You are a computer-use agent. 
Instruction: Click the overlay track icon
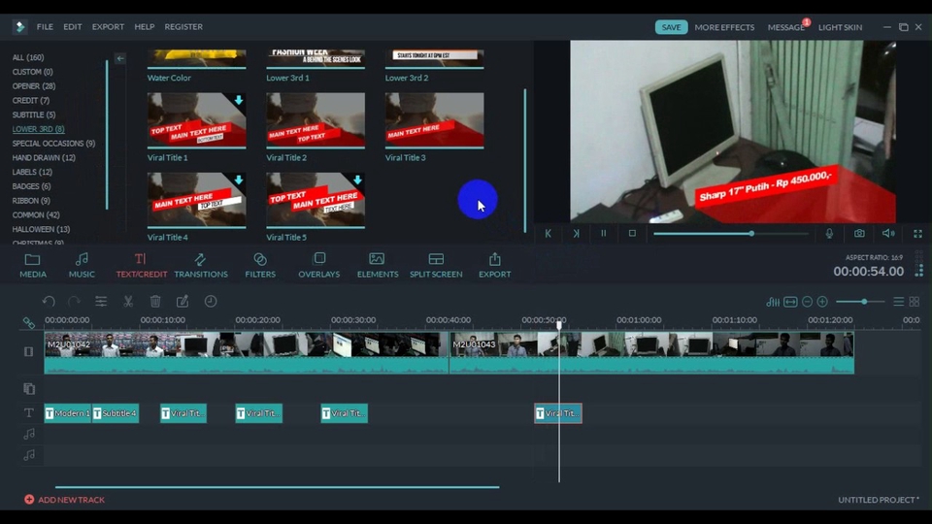tap(28, 388)
